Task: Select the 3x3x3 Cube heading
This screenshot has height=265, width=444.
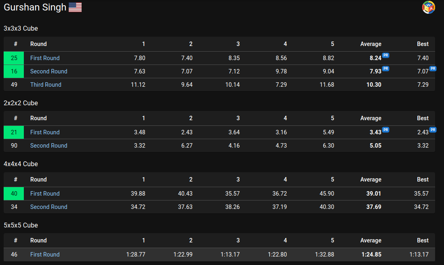Action: pyautogui.click(x=21, y=28)
